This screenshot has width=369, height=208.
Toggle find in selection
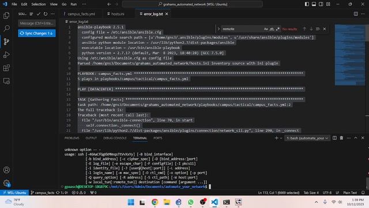318,29
